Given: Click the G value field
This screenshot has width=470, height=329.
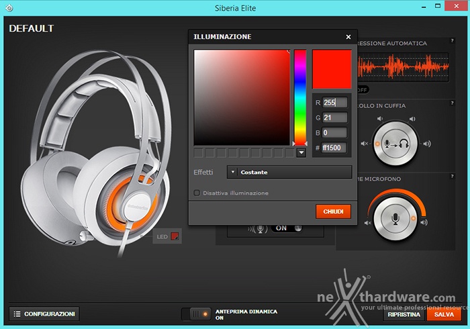Looking at the screenshot, I should [334, 117].
